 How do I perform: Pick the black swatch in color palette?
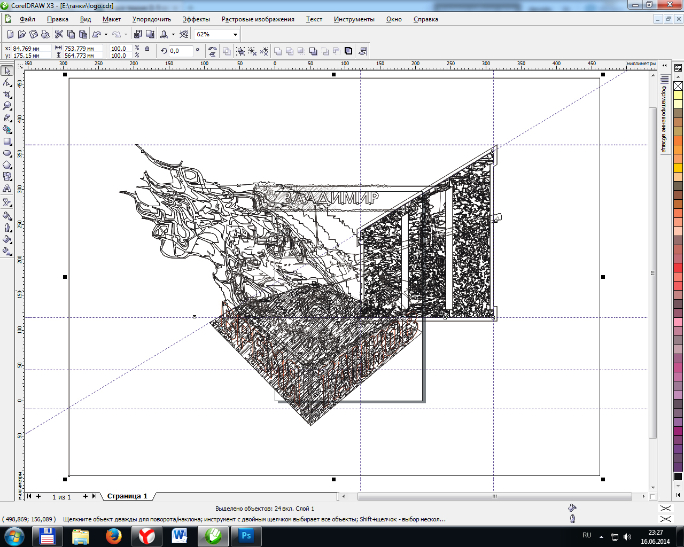coord(678,476)
